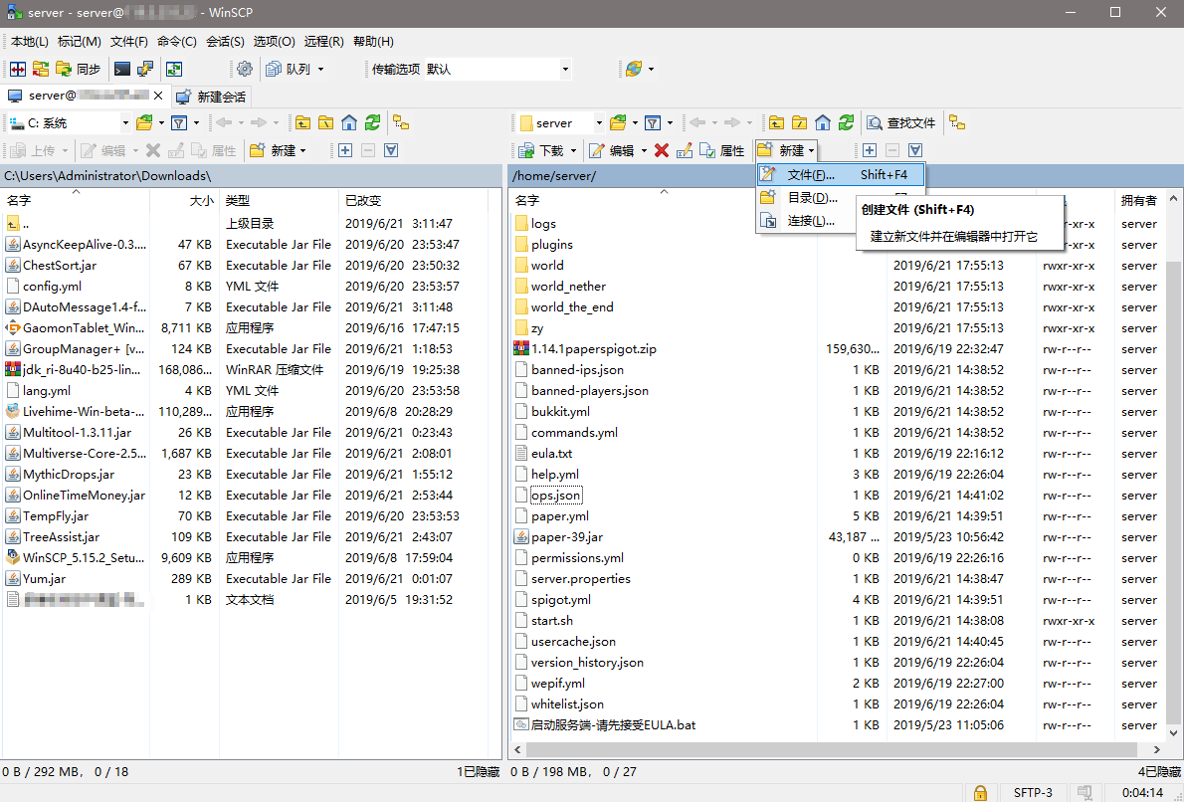Click the remote rename icon

click(685, 150)
